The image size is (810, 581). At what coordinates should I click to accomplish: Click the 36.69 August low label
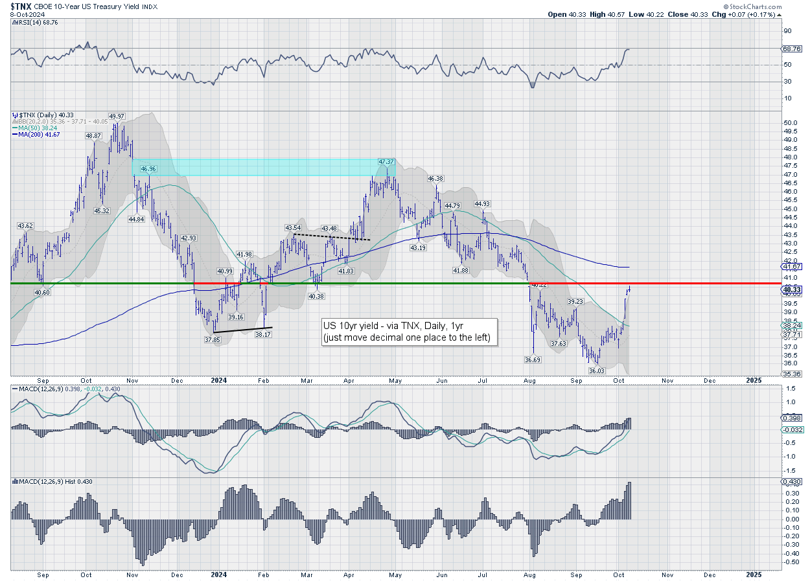click(533, 359)
